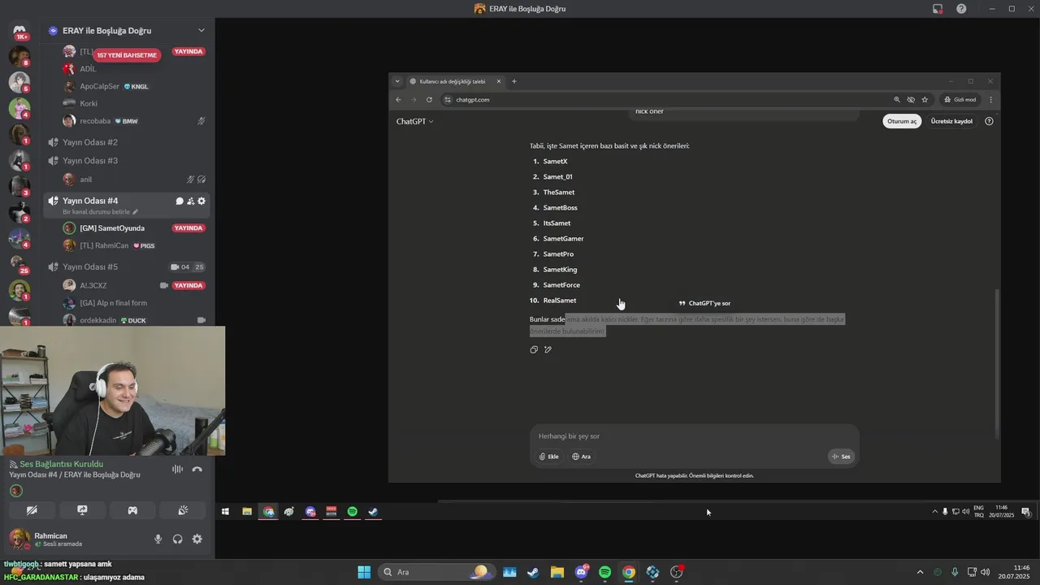The image size is (1040, 585).
Task: Click the Ara search button in ChatGPT composer
Action: (x=581, y=457)
